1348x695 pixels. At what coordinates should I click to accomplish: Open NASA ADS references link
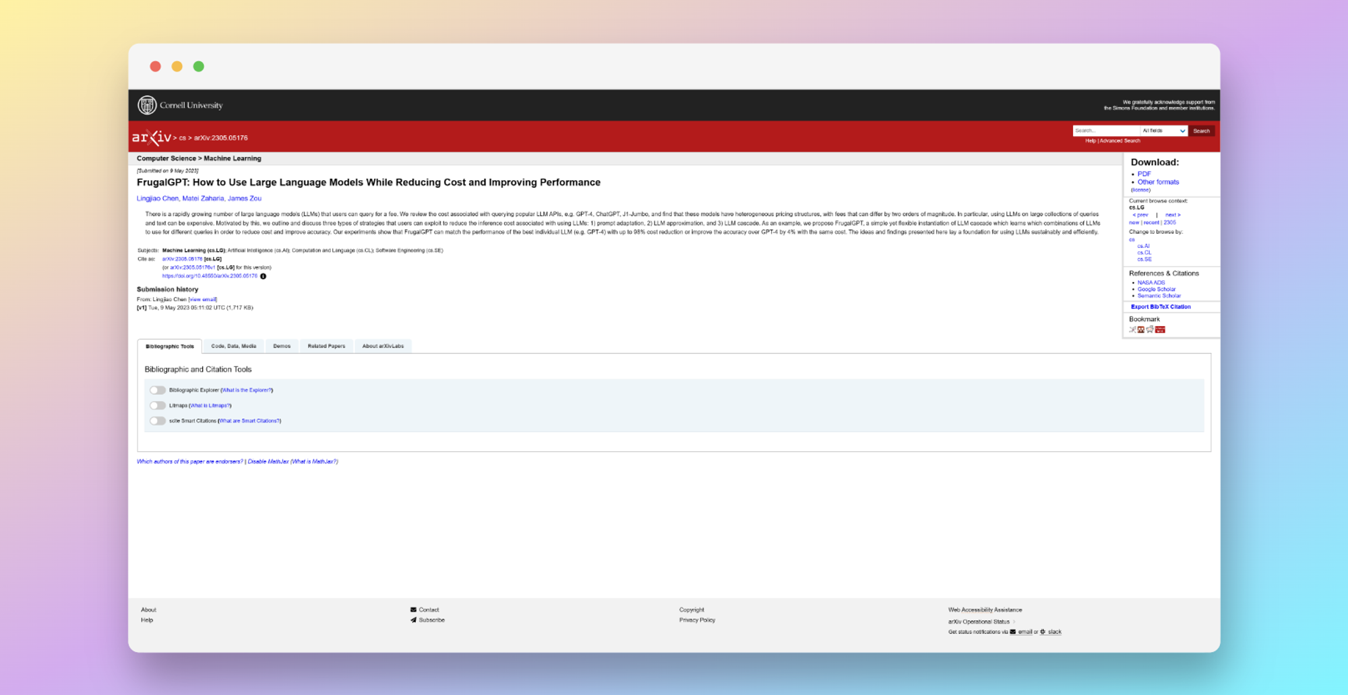tap(1151, 283)
